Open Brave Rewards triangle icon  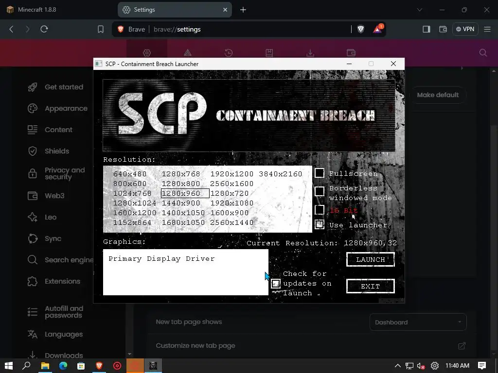(x=377, y=29)
